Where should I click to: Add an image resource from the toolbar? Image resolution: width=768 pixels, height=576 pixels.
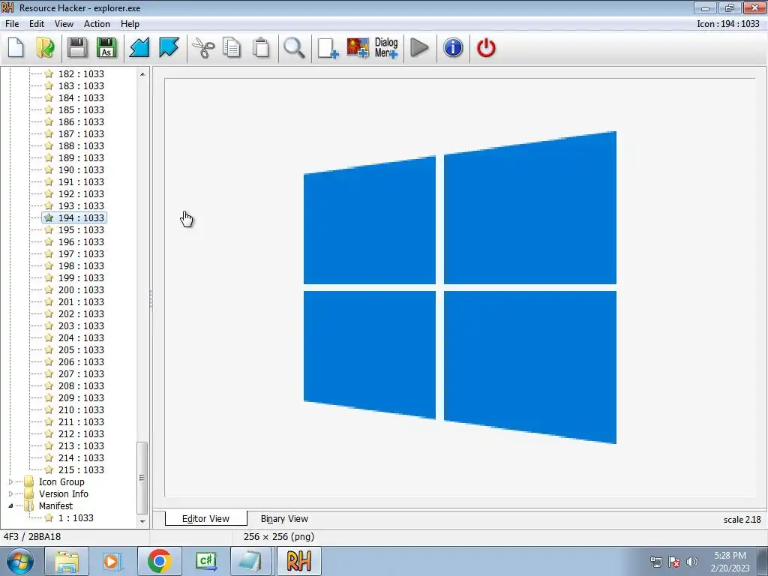(358, 48)
